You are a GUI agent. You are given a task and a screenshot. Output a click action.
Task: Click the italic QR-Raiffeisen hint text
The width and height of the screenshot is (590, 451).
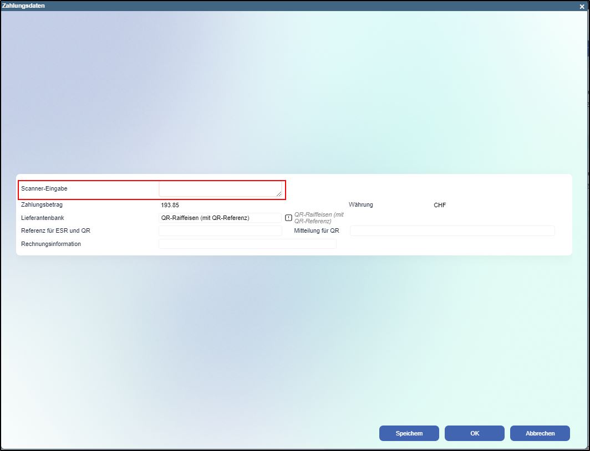319,218
